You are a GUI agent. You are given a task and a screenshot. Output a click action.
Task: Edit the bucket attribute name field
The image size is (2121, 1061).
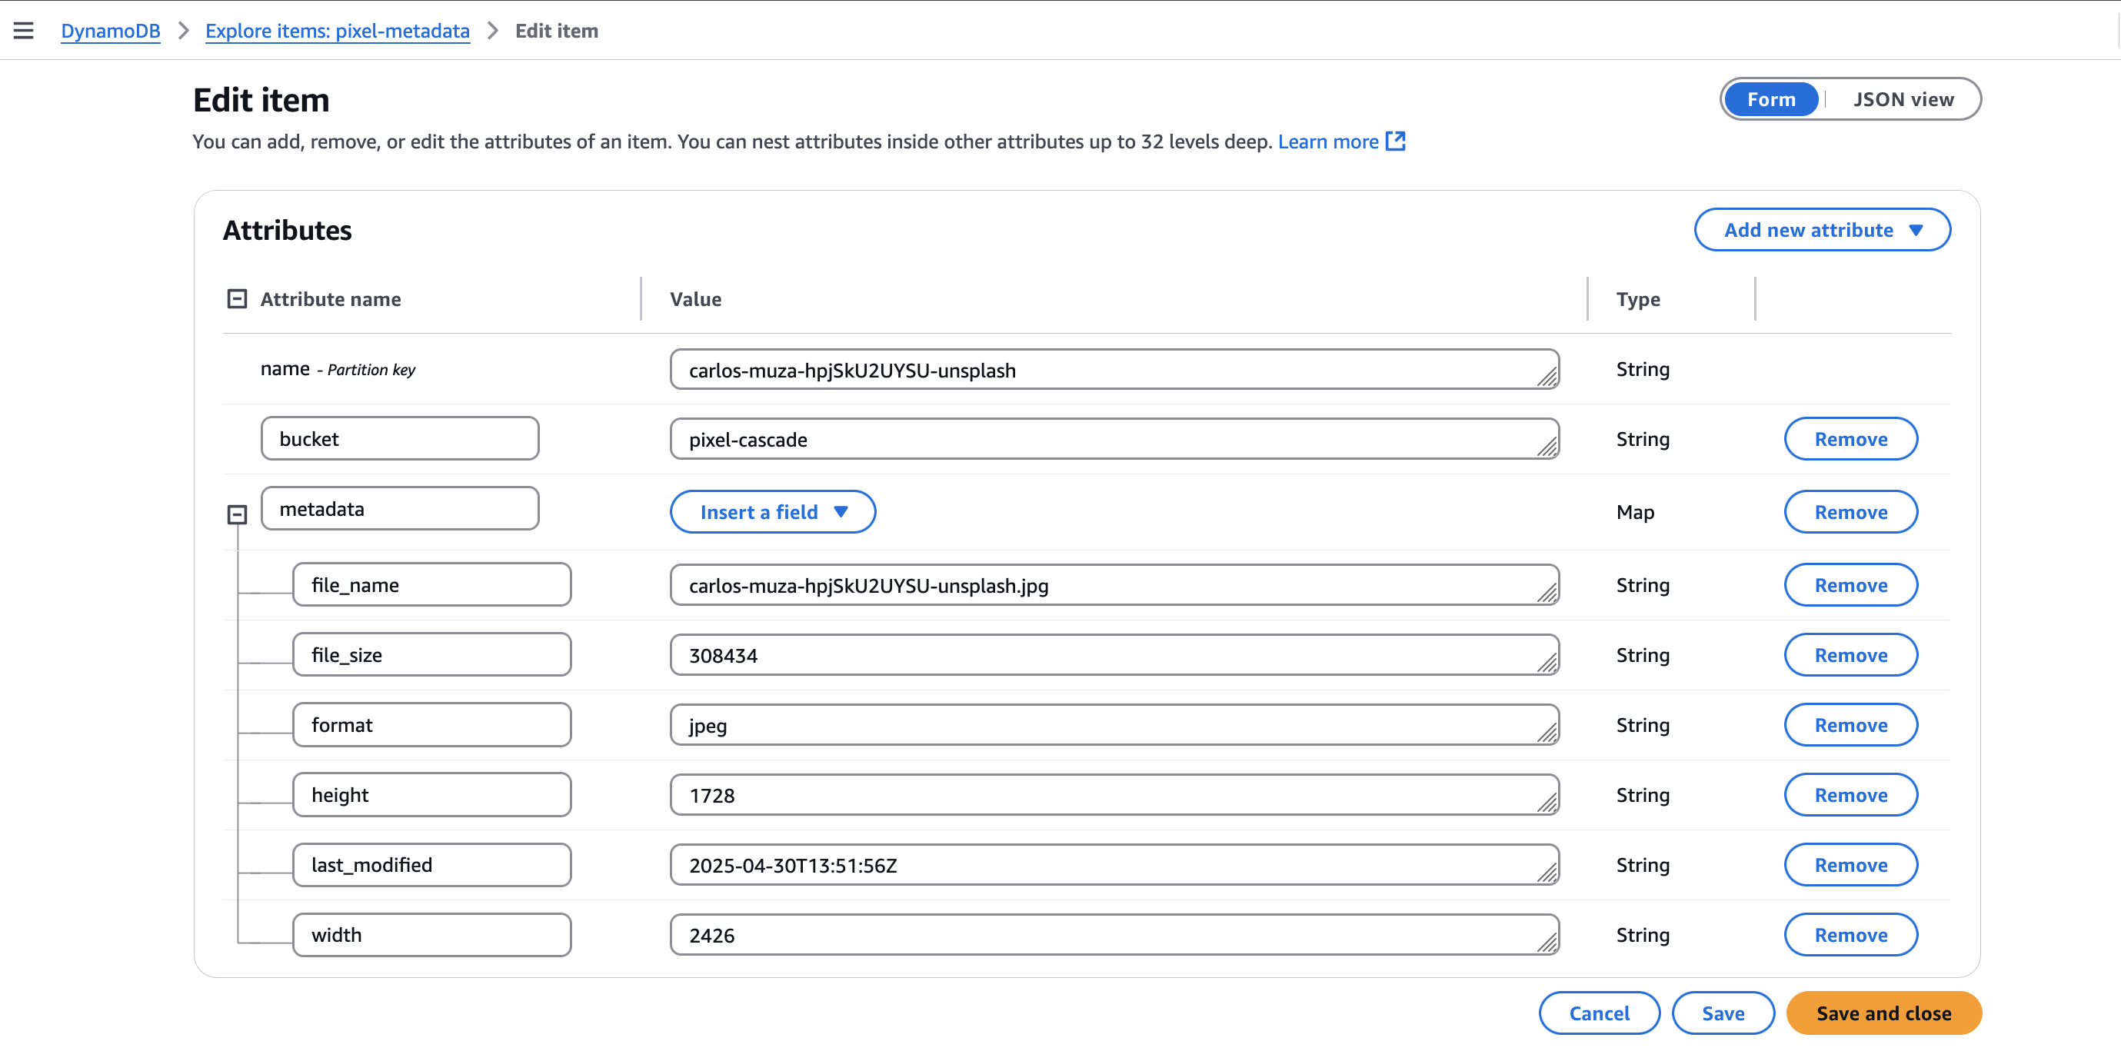click(400, 439)
